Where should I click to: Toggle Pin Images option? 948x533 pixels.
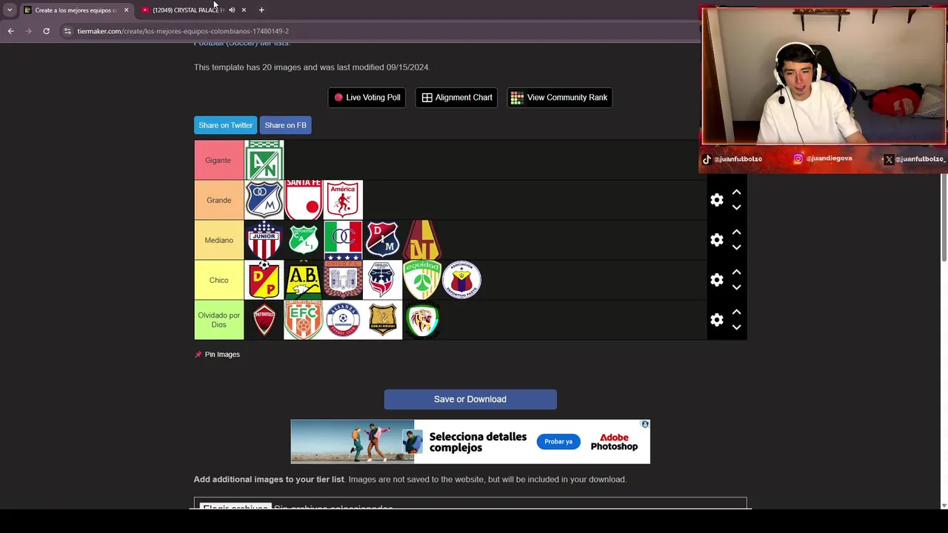coord(217,354)
